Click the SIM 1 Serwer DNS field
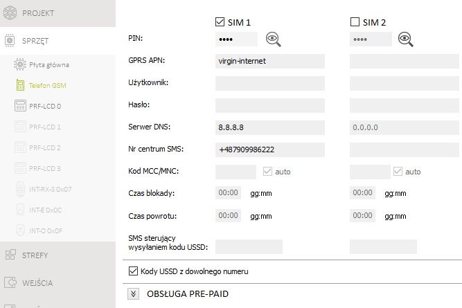 point(270,127)
